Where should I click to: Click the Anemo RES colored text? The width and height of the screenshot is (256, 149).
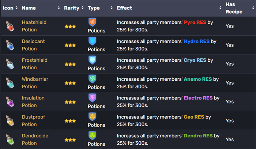click(198, 79)
